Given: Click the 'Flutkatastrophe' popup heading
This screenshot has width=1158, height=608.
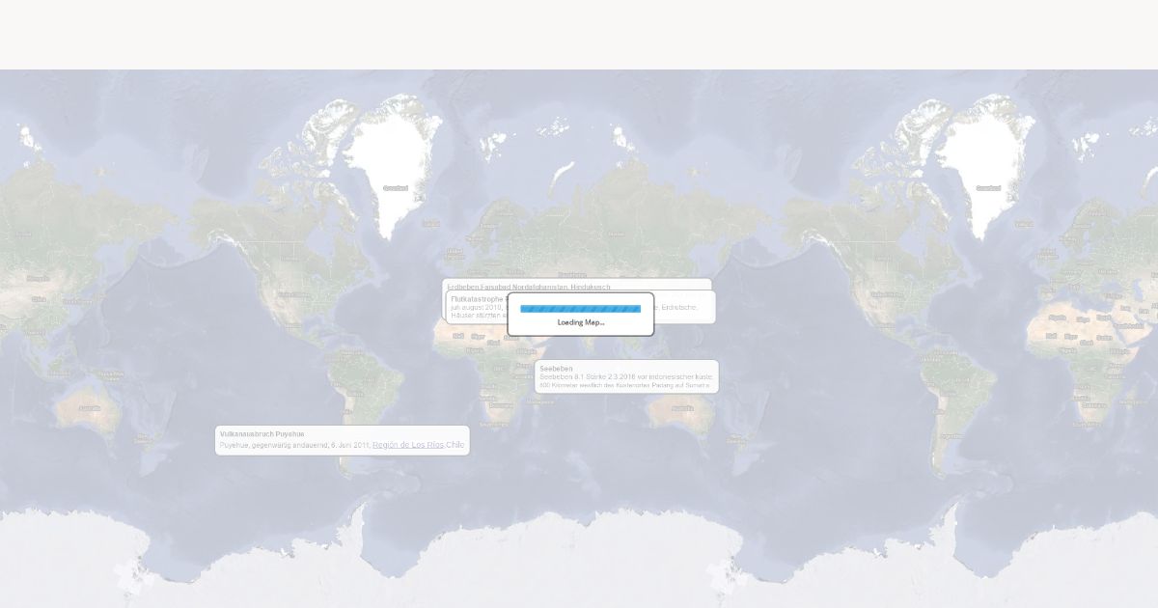Looking at the screenshot, I should (x=479, y=299).
